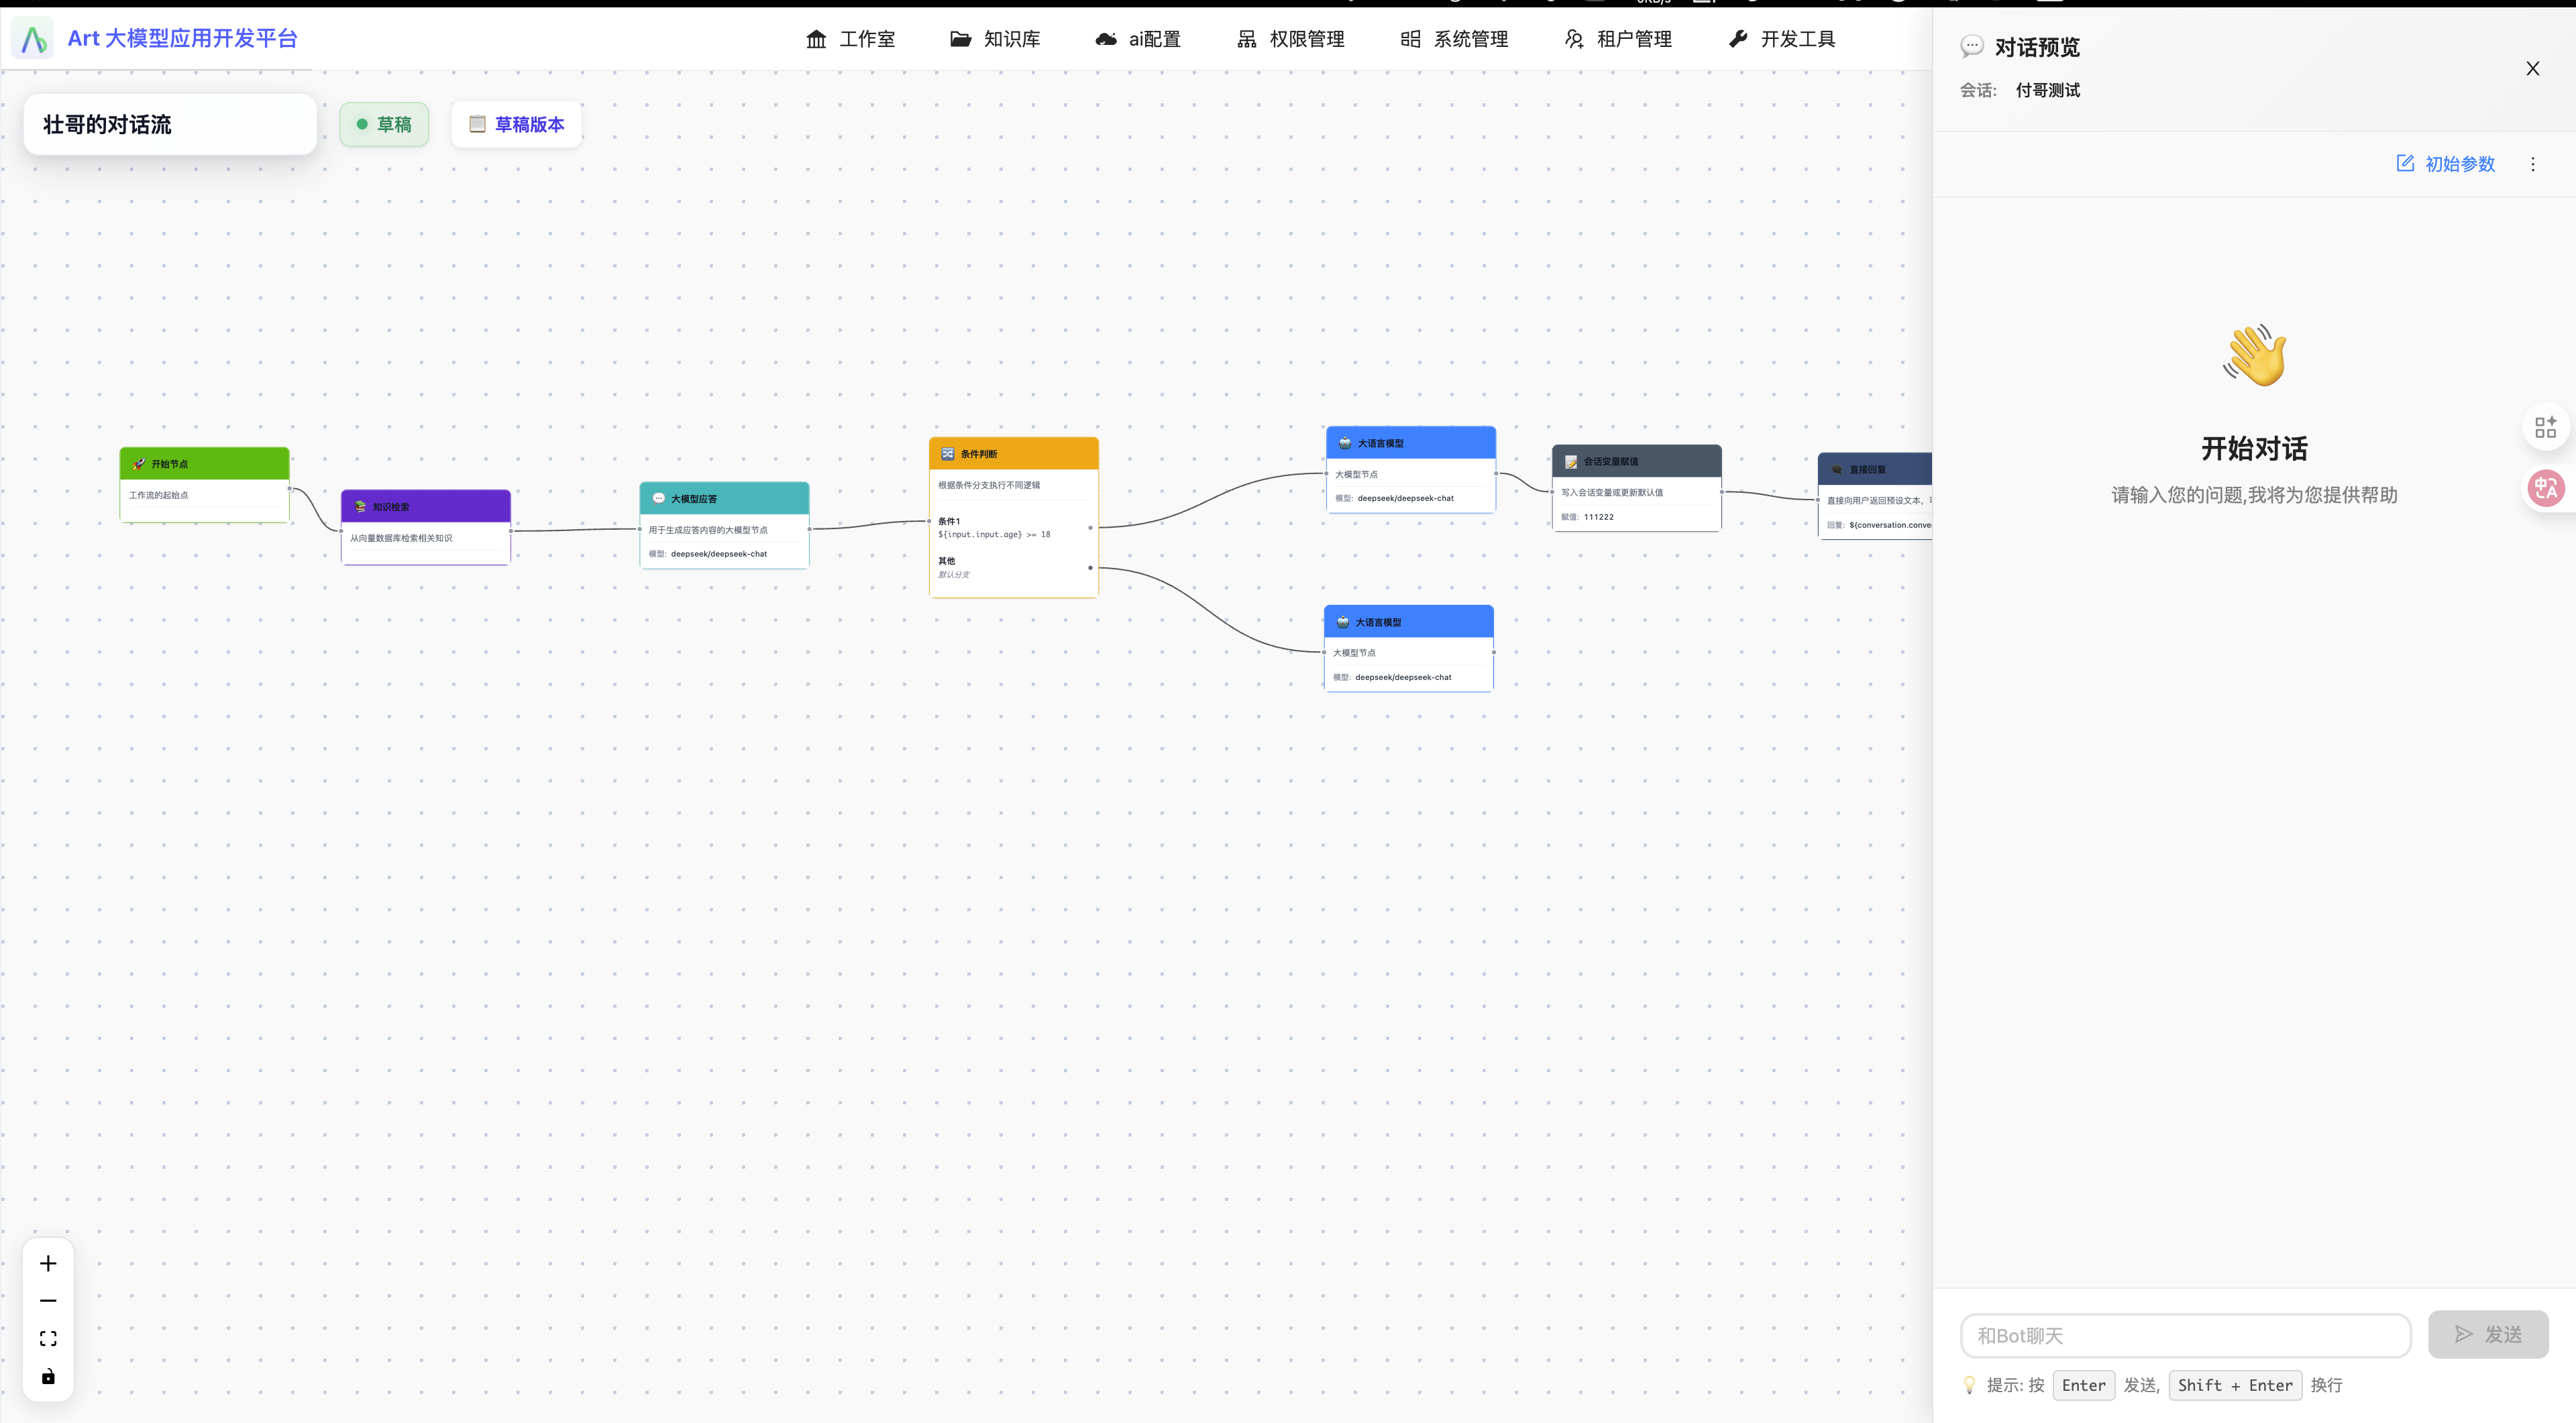Viewport: 2576px width, 1423px height.
Task: Click the 初始参数 edit link
Action: tap(2446, 164)
